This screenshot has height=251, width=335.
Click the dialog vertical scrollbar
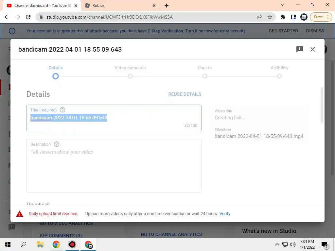click(x=322, y=105)
